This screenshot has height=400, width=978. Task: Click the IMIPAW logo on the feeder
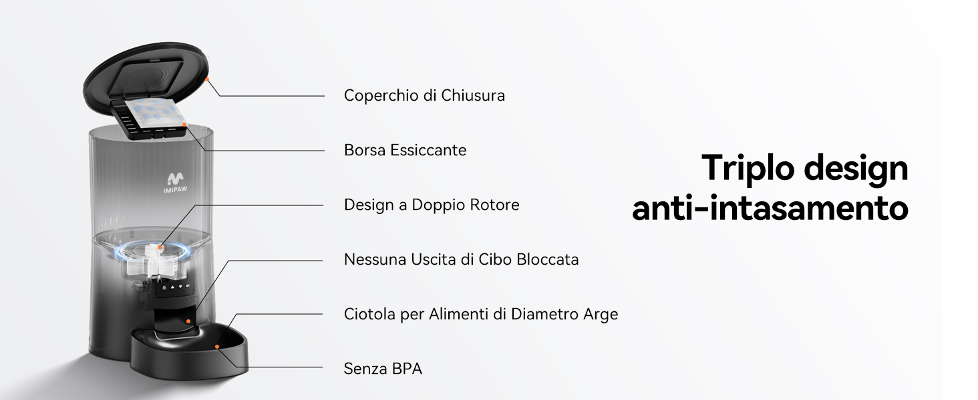coord(175,181)
